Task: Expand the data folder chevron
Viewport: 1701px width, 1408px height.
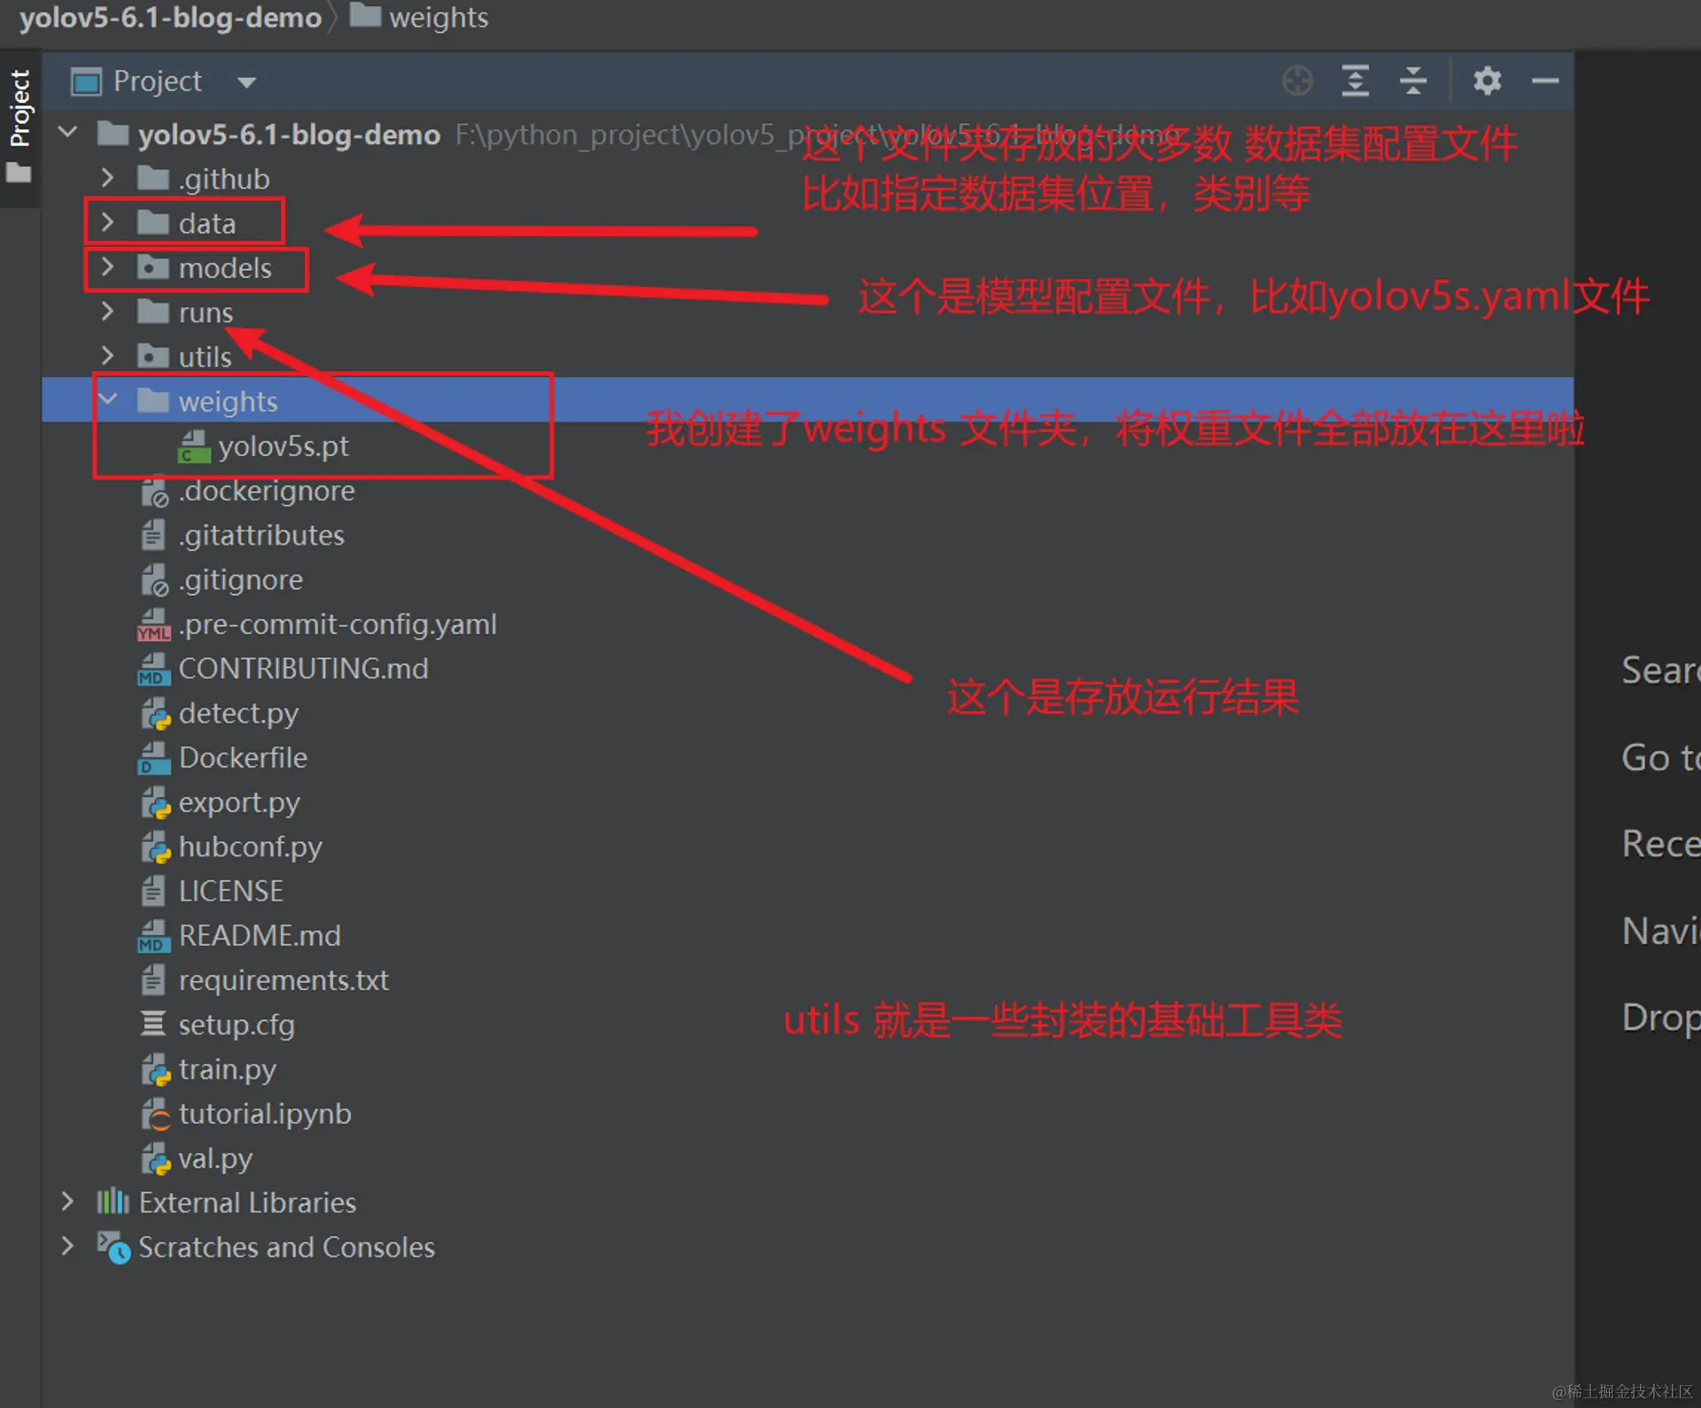Action: [x=107, y=221]
